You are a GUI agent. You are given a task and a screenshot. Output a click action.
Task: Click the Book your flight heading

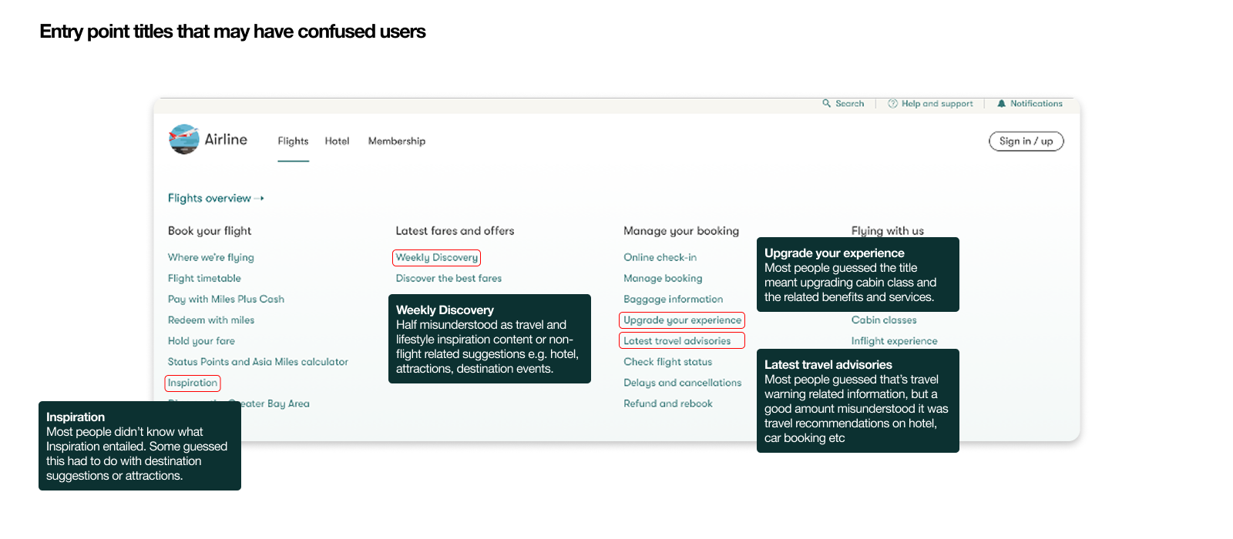click(x=210, y=230)
